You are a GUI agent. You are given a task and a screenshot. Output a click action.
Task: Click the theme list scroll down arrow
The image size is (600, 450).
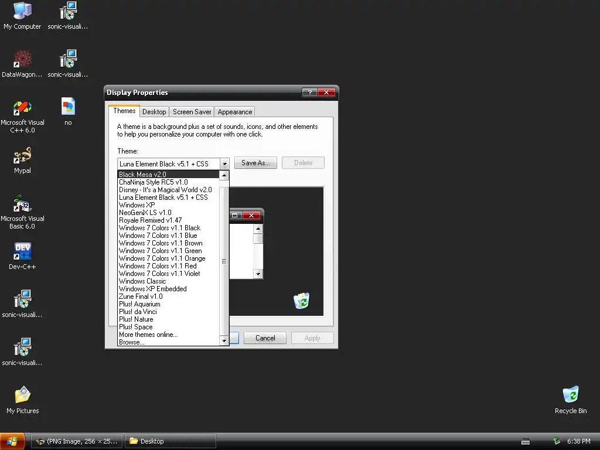224,340
